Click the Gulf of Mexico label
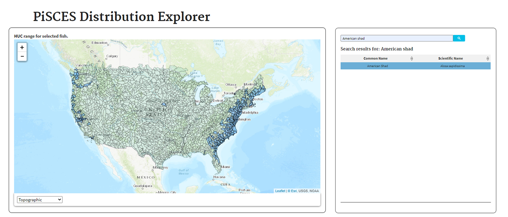 click(x=184, y=172)
